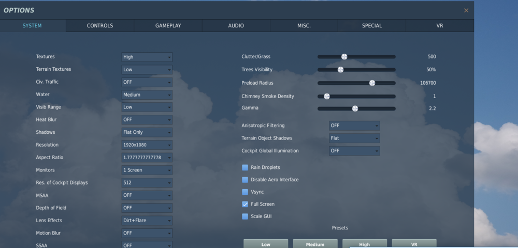Open the SSAA dropdown
Screen dimensions: 518x248
[x=147, y=245]
